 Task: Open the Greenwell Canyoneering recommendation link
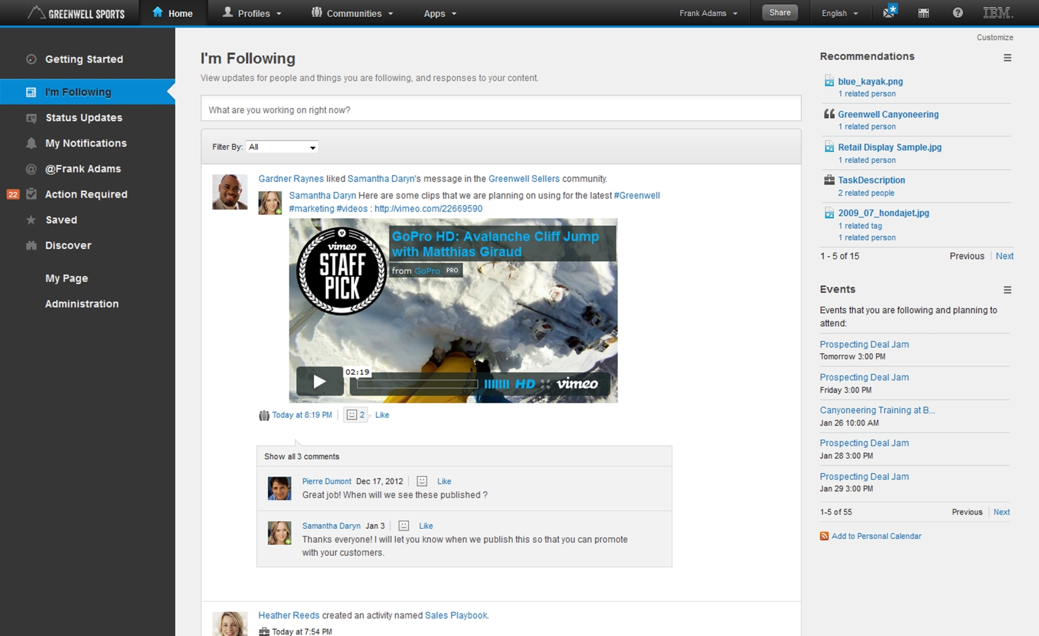point(888,114)
